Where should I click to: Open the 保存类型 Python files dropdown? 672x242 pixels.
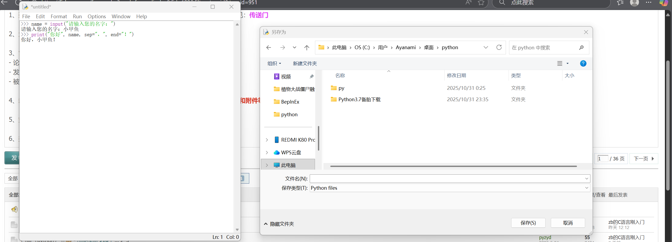[449, 188]
